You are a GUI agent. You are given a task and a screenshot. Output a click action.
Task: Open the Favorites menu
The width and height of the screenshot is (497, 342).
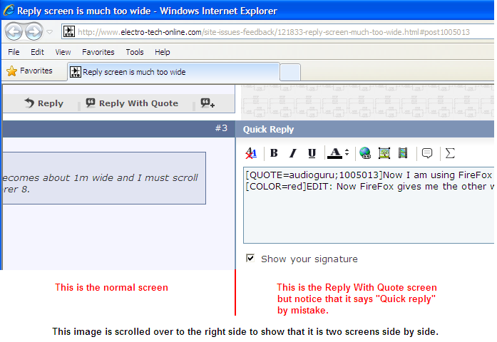[98, 52]
